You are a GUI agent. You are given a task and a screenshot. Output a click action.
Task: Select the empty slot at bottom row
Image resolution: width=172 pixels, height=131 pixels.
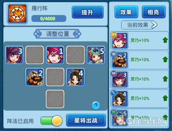coord(55,99)
